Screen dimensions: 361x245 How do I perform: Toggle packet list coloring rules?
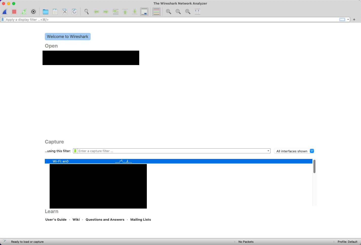156,12
